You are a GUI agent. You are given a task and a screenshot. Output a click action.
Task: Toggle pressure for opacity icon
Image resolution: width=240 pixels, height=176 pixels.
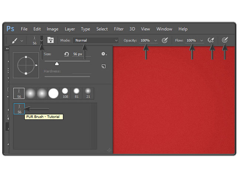[165, 40]
